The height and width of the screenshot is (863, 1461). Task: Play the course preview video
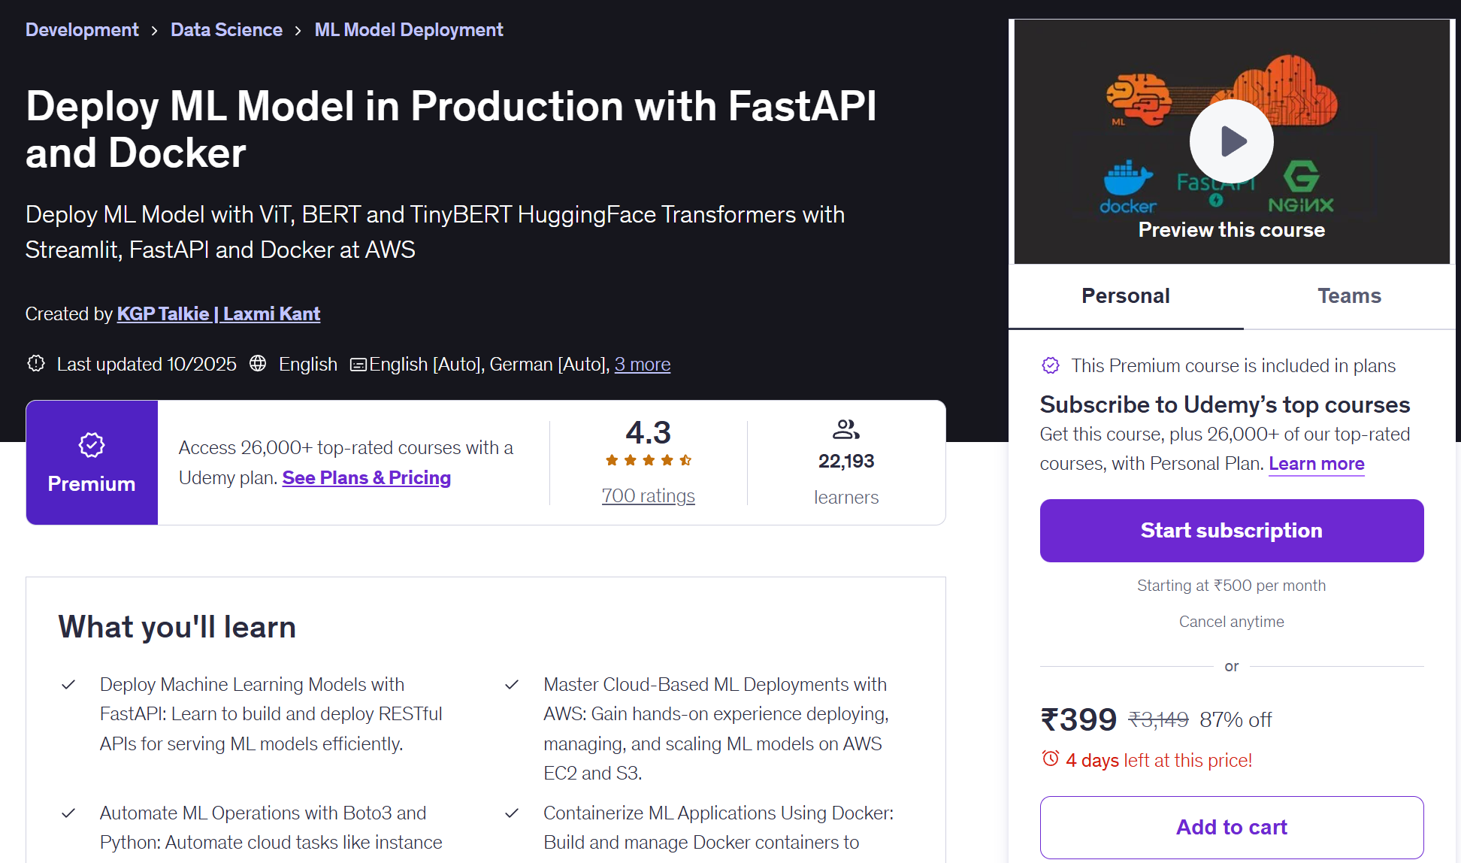coord(1230,141)
